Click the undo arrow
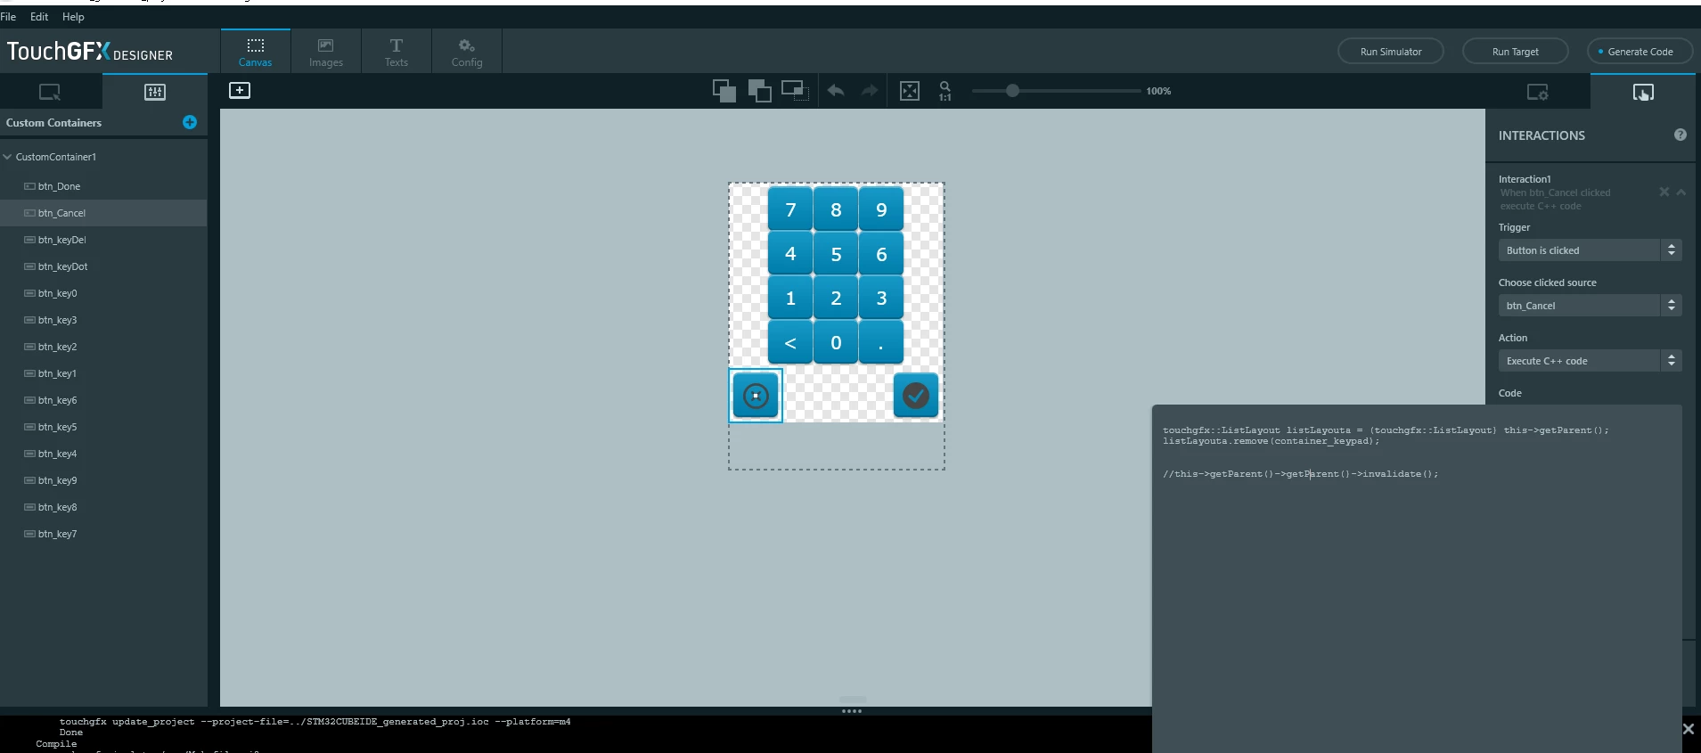This screenshot has height=753, width=1701. tap(836, 90)
